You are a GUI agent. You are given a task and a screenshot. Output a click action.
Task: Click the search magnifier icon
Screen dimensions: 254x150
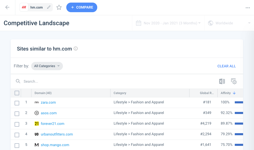18,81
